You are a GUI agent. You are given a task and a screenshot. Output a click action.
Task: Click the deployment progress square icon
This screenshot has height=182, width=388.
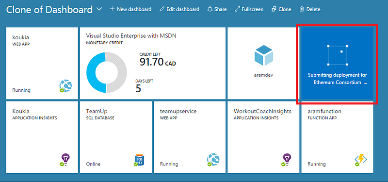tap(338, 55)
